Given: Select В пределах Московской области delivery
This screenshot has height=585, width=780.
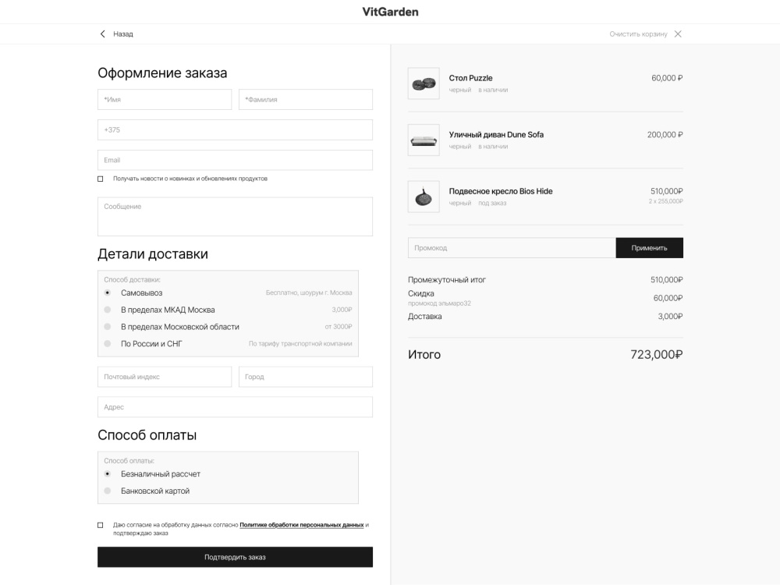Looking at the screenshot, I should [108, 327].
